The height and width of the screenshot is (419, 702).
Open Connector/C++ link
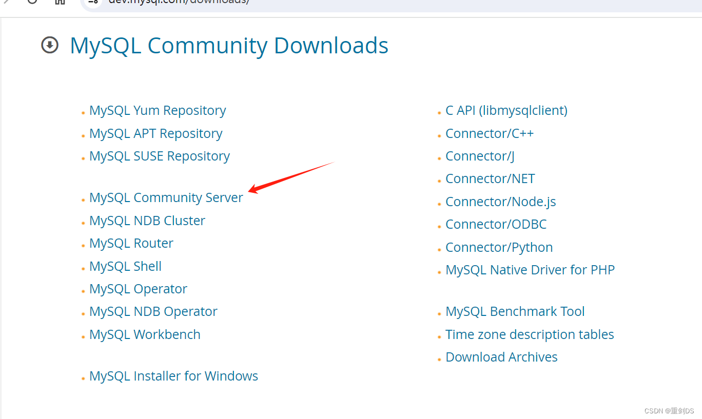pyautogui.click(x=490, y=133)
